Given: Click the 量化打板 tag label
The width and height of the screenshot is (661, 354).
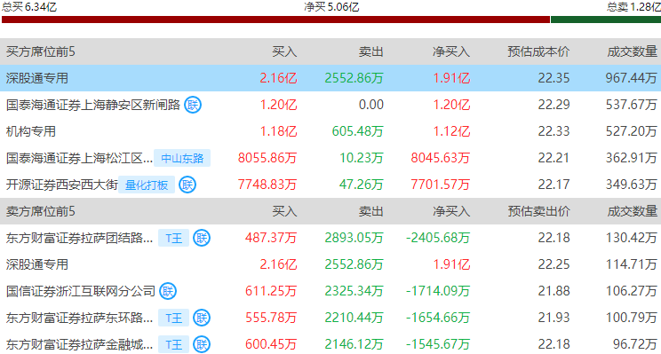Looking at the screenshot, I should [x=147, y=185].
